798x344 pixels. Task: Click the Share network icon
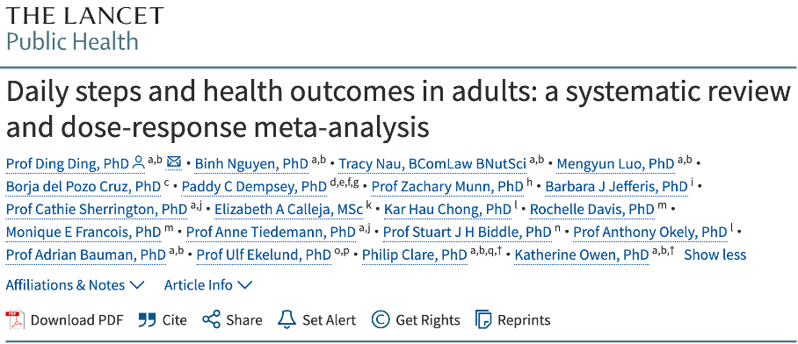pyautogui.click(x=211, y=320)
